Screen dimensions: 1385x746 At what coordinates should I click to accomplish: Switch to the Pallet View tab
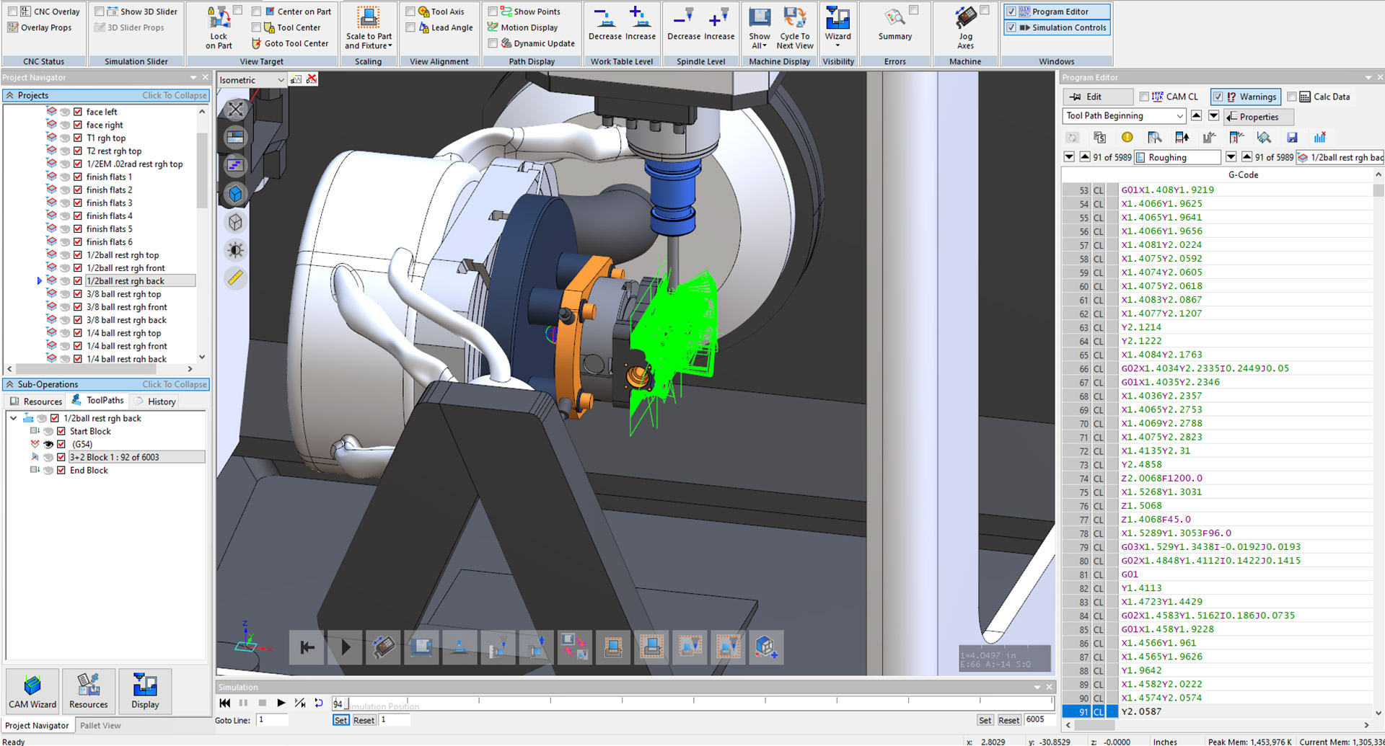coord(100,726)
